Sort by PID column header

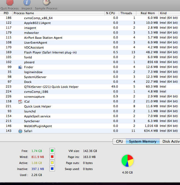click(x=6, y=13)
